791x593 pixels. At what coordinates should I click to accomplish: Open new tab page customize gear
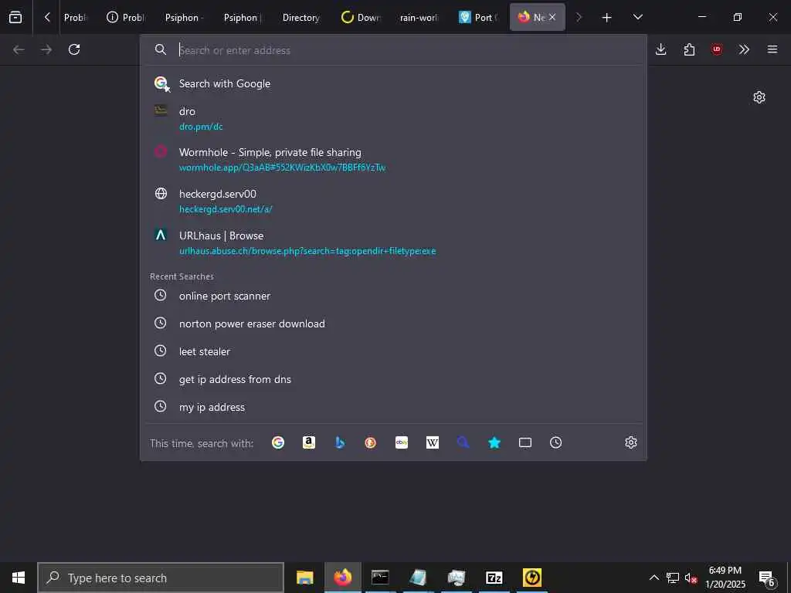[759, 97]
